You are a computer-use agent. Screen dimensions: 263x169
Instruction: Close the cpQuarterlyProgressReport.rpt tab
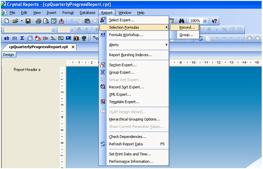pos(73,47)
